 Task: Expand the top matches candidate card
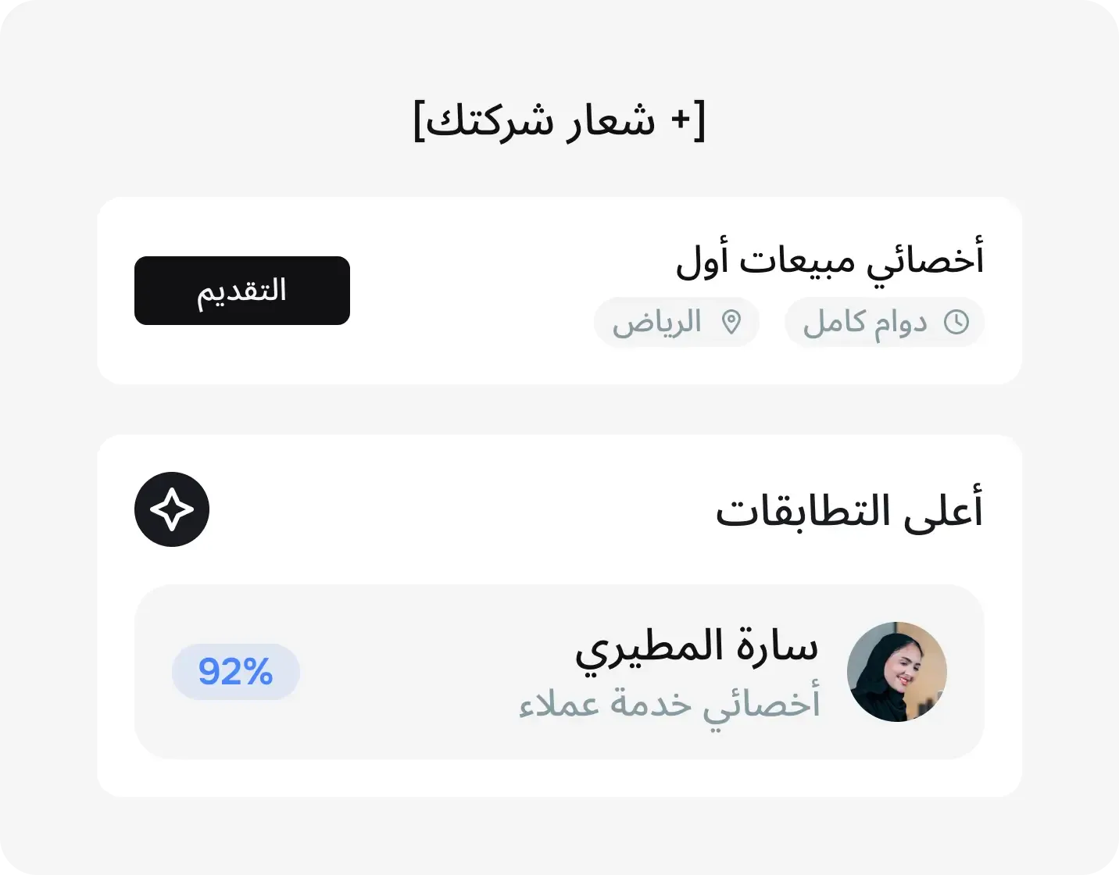(x=559, y=670)
